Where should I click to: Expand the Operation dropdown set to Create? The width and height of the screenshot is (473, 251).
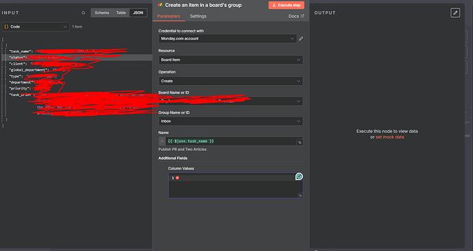click(230, 81)
